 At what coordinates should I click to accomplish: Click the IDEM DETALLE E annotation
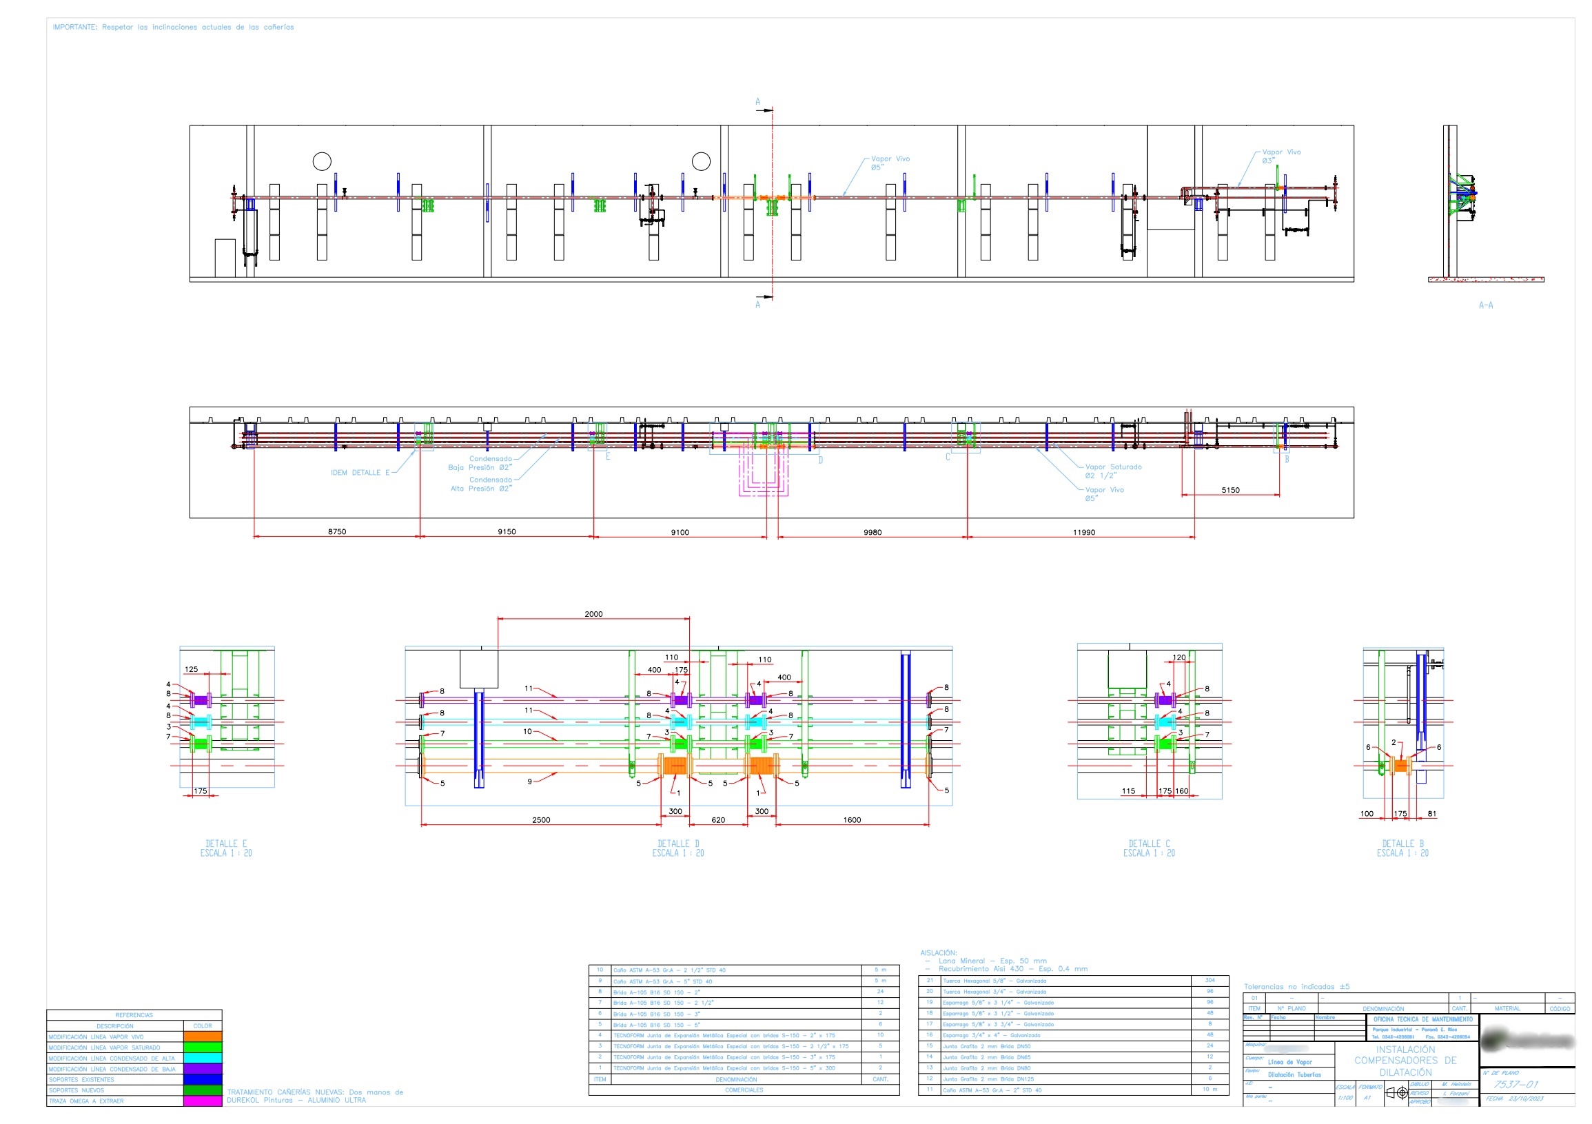pos(360,473)
